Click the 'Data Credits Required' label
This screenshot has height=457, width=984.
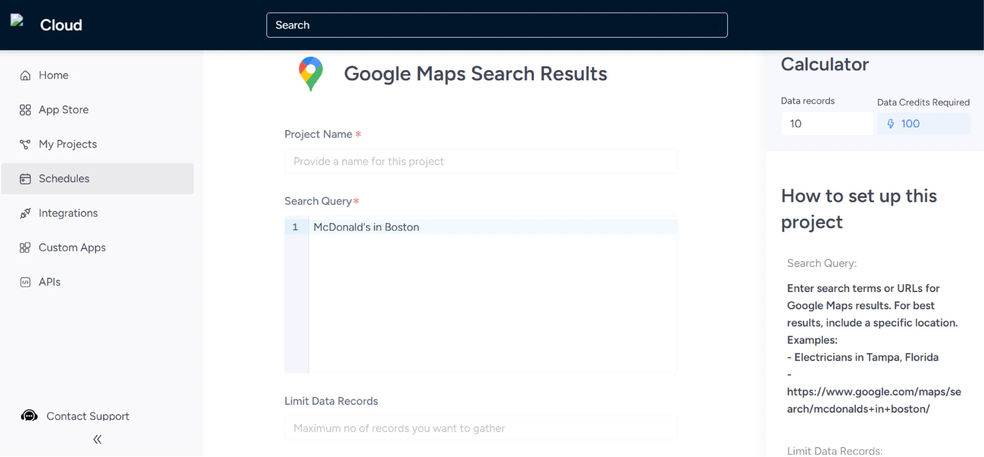coord(923,103)
